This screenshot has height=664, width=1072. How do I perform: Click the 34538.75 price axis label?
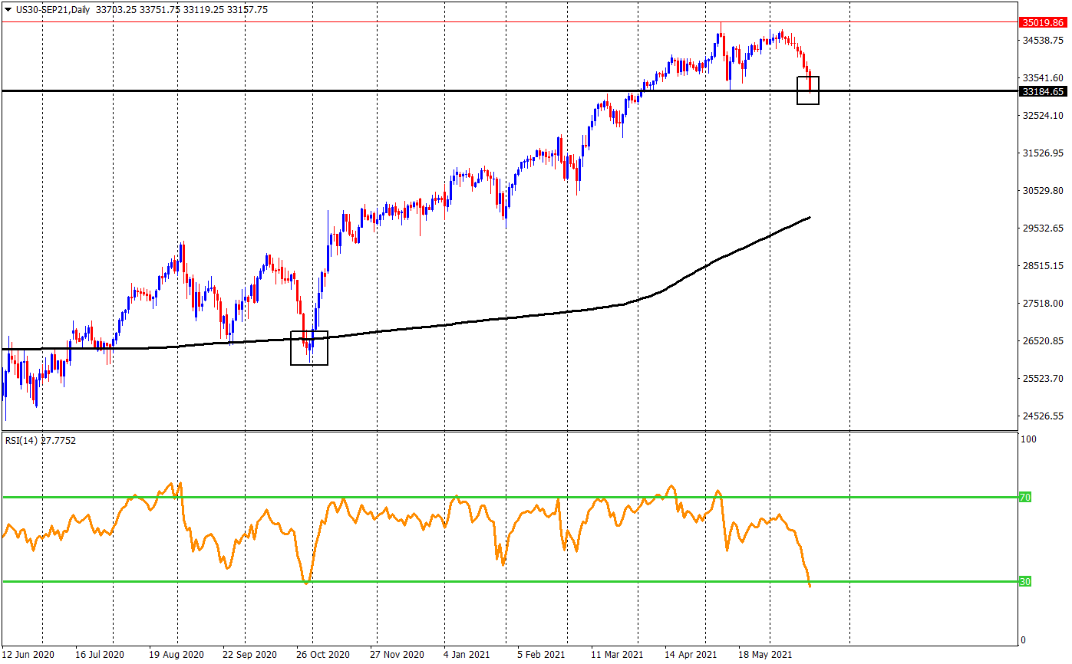1043,40
